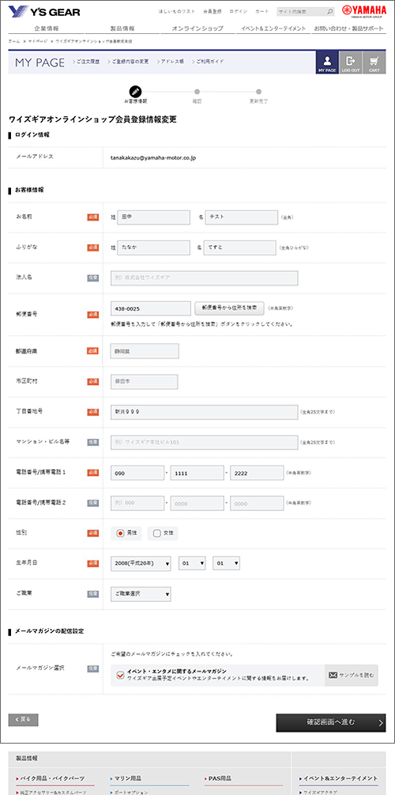Image resolution: width=395 pixels, height=795 pixels.
Task: Click the Y'S GEAR logo
Action: pyautogui.click(x=44, y=11)
